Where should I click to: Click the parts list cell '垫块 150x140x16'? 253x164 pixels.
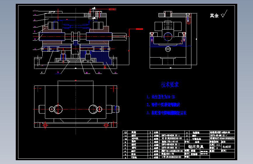[x=170, y=142]
